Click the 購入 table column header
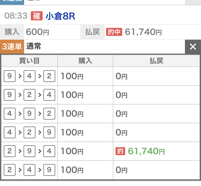The width and height of the screenshot is (201, 186). pyautogui.click(x=85, y=61)
